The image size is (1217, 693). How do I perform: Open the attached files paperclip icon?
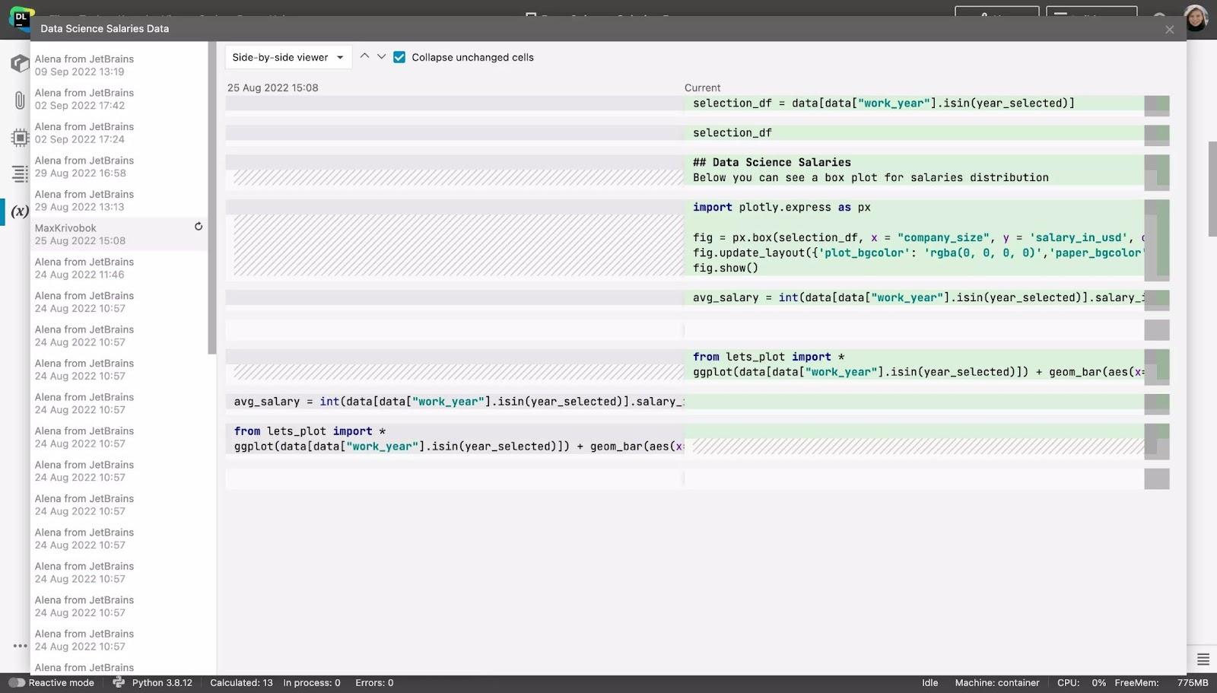(20, 100)
